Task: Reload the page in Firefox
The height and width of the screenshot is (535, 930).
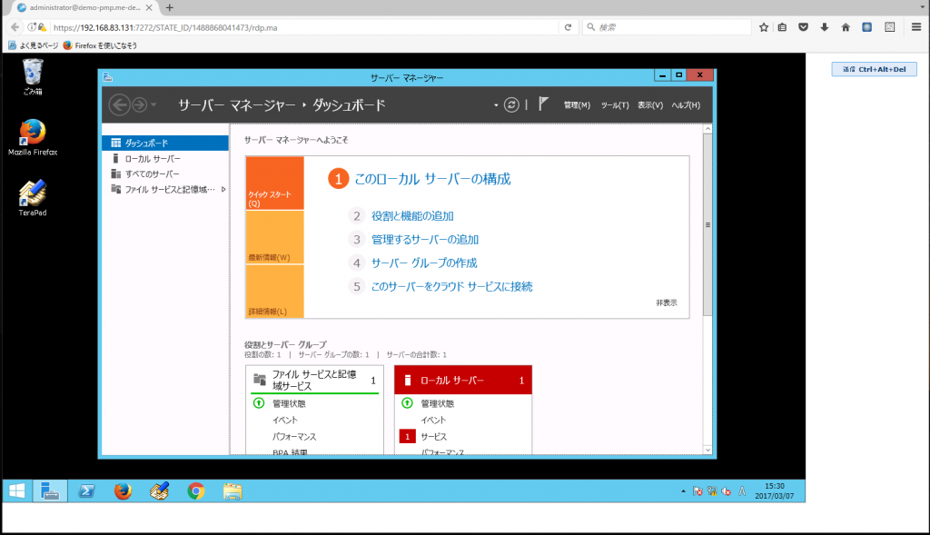Action: (569, 27)
